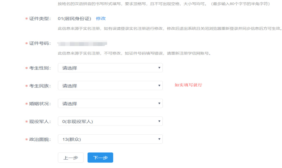Click the 考生性别 field label
This screenshot has height=168, width=282.
click(40, 68)
